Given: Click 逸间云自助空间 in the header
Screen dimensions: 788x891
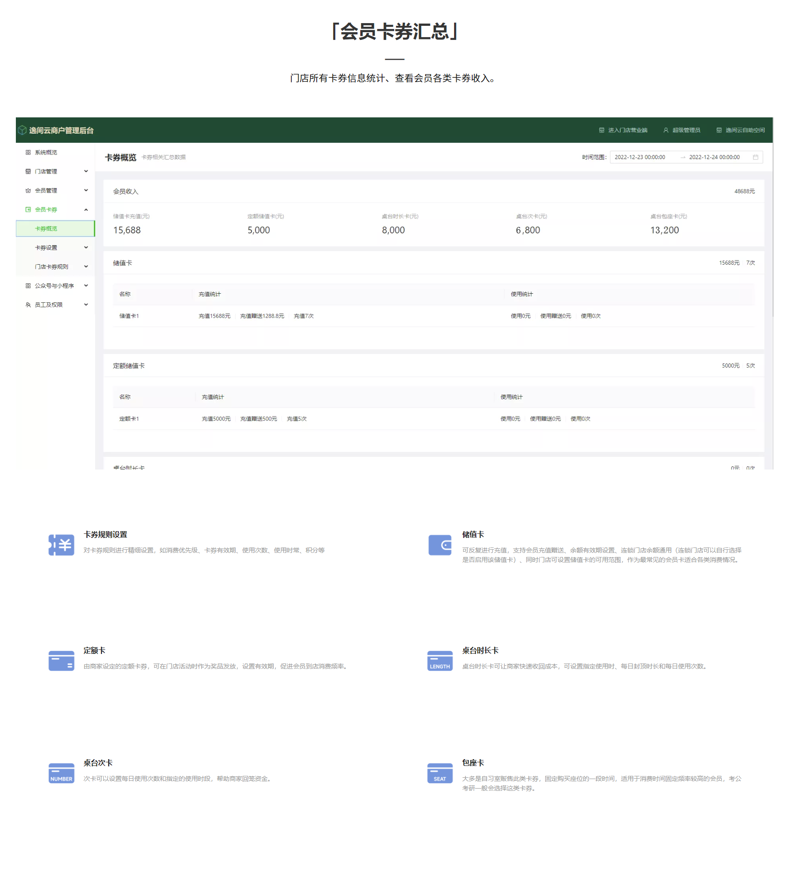Looking at the screenshot, I should [740, 130].
